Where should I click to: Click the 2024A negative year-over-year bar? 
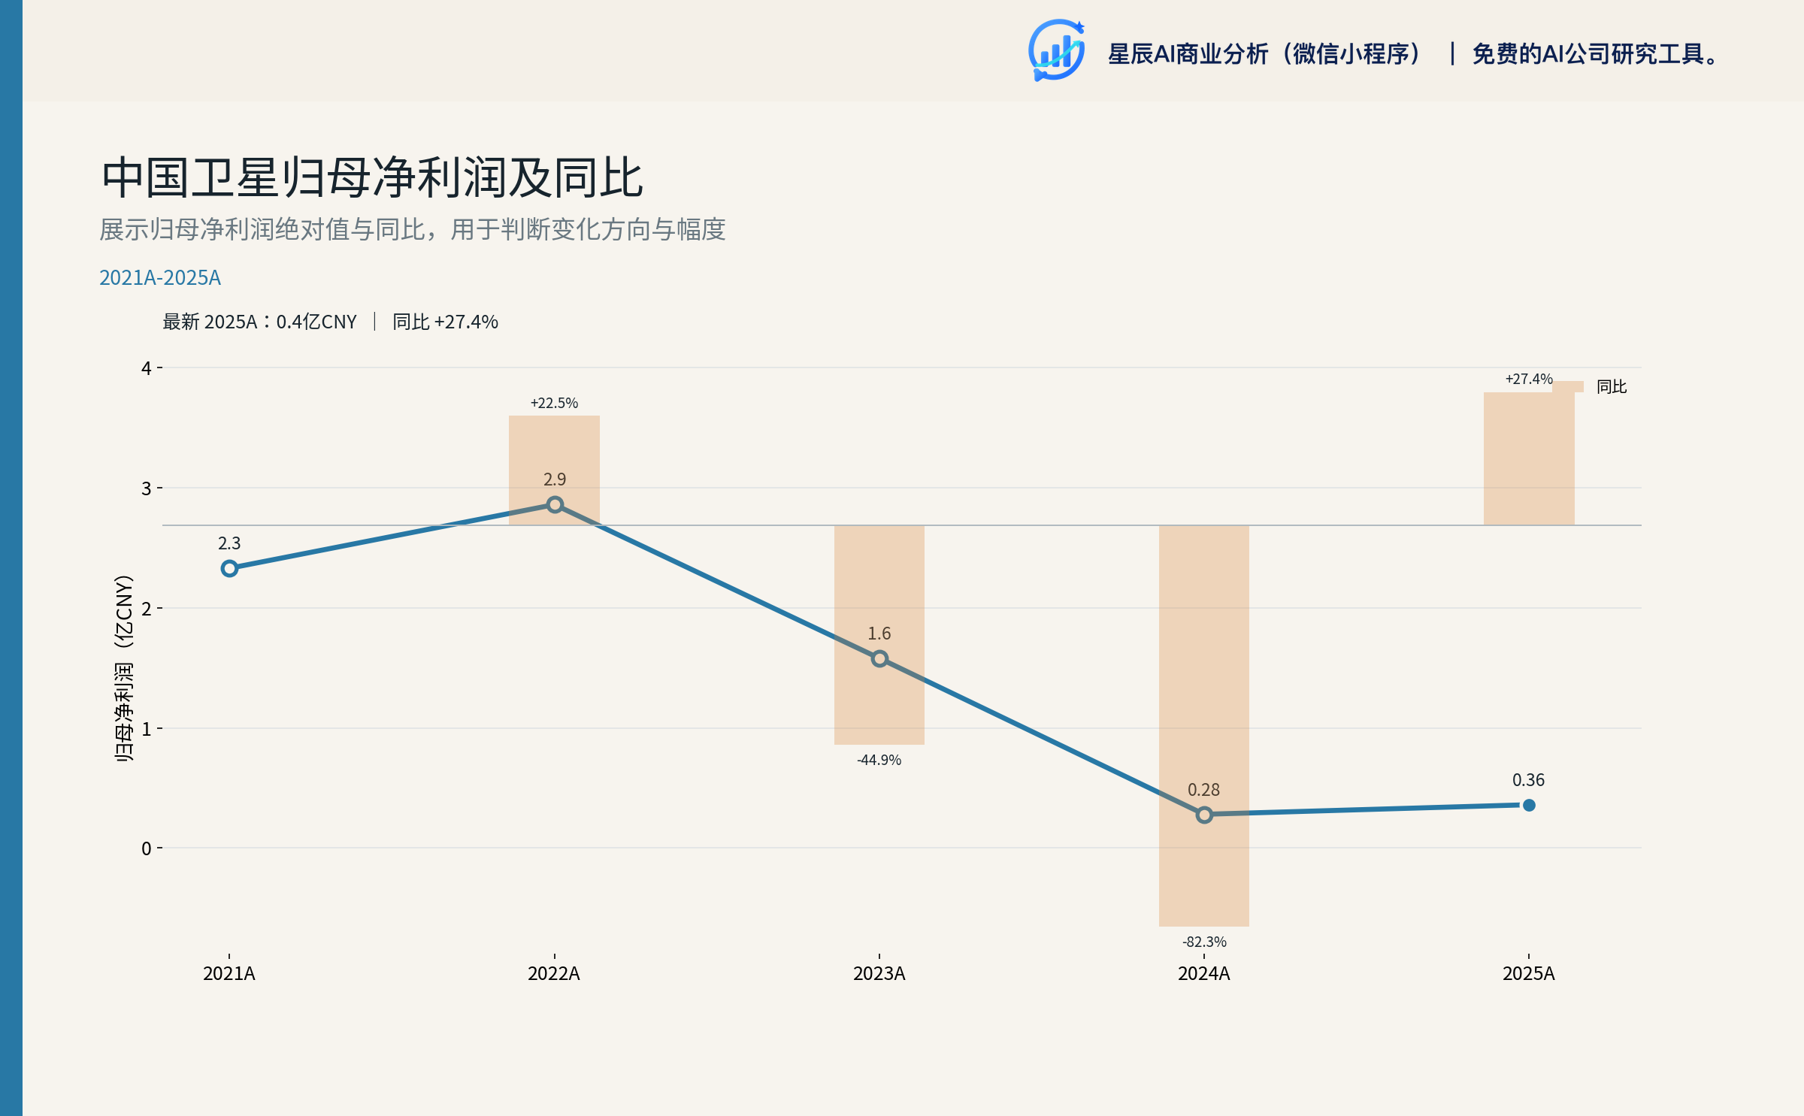click(1204, 726)
